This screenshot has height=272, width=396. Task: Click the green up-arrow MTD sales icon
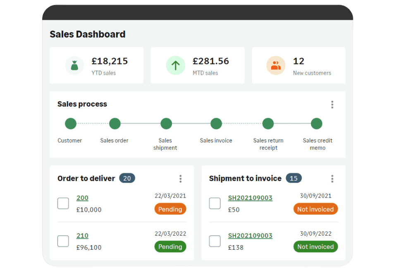(176, 65)
